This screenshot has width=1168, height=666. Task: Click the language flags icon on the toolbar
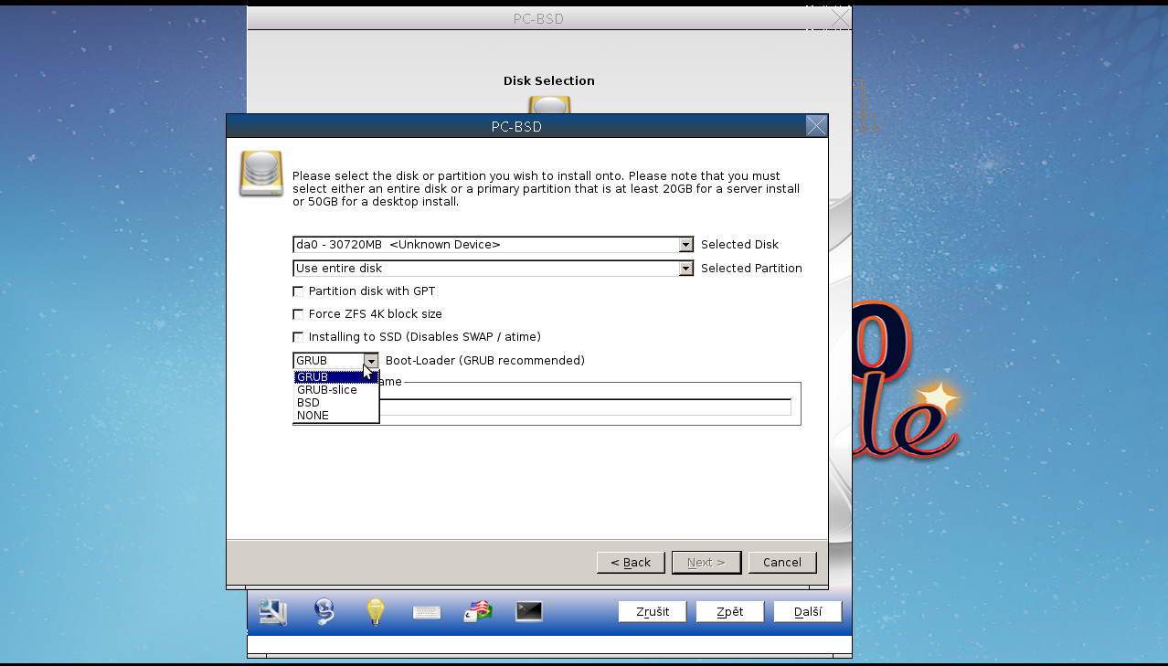(x=477, y=611)
